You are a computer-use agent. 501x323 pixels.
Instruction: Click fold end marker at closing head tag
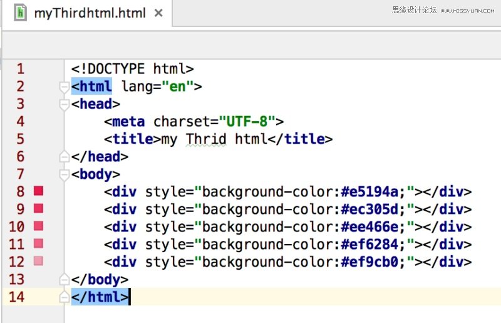63,157
